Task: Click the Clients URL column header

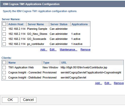Action: [x=64, y=63]
